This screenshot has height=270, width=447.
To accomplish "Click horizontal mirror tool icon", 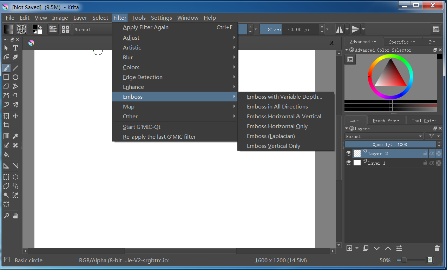I will click(339, 29).
